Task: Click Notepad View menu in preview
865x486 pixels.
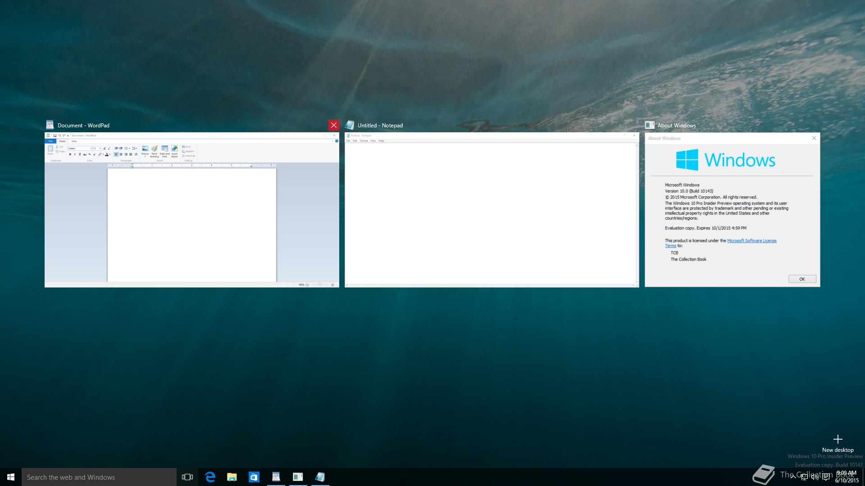Action: tap(373, 141)
